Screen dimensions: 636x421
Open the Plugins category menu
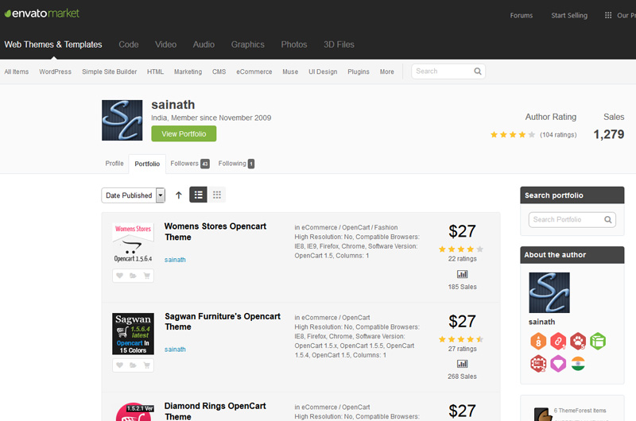(359, 71)
